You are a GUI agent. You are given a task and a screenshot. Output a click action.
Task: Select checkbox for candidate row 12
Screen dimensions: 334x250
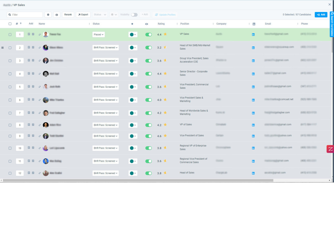10,173
